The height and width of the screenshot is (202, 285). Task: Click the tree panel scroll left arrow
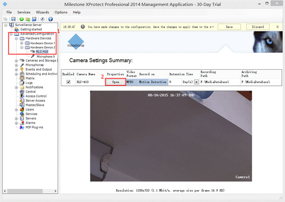(x=5, y=191)
